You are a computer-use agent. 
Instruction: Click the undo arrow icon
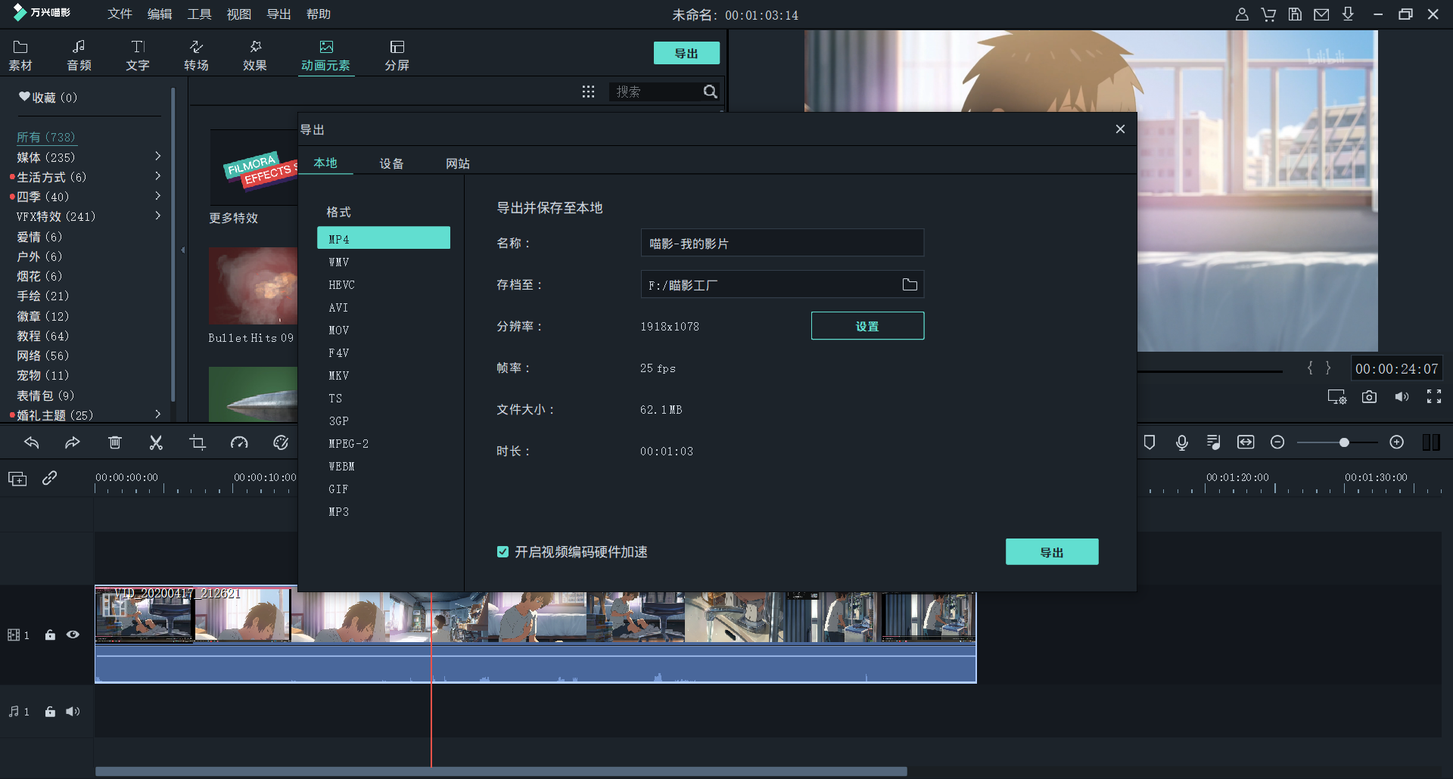32,442
